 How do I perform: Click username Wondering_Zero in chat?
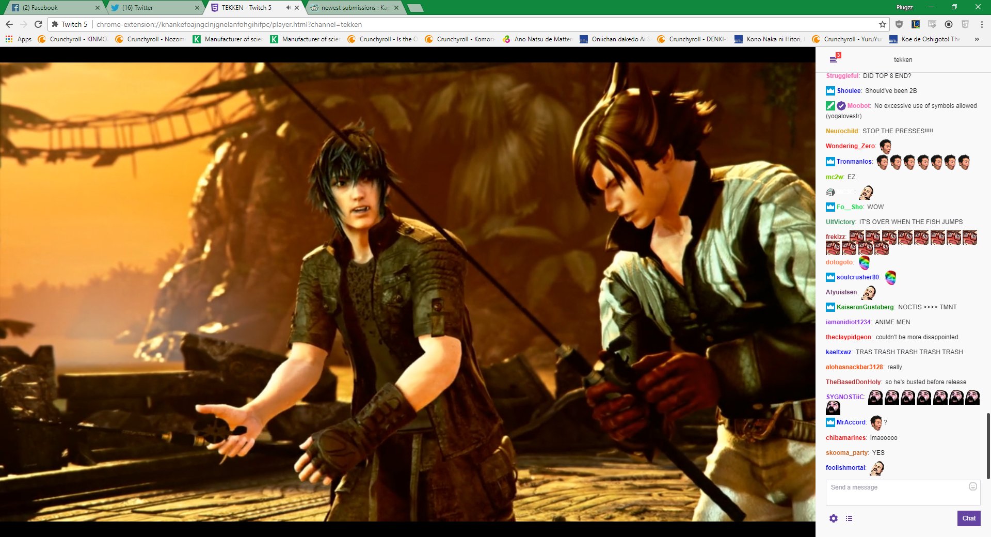point(850,146)
